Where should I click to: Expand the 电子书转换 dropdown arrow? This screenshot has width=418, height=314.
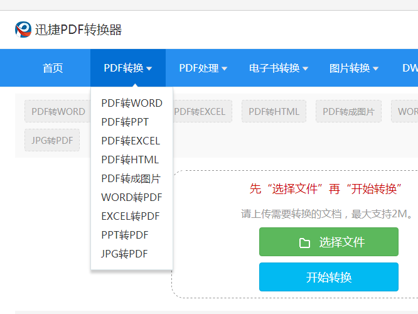[305, 69]
